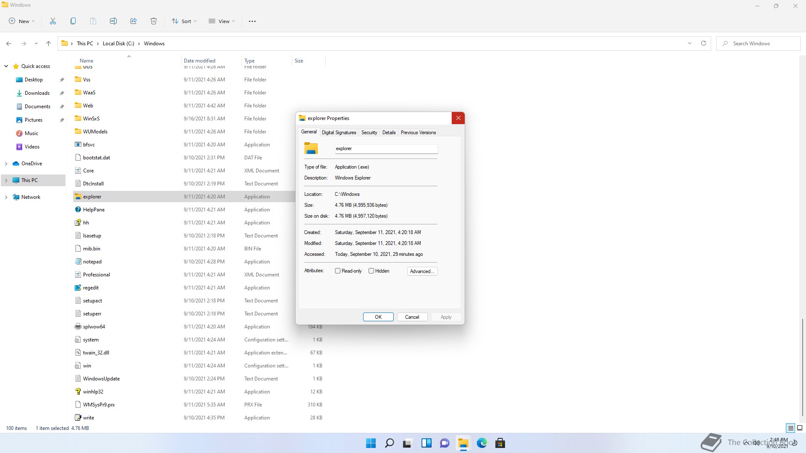The height and width of the screenshot is (453, 806).
Task: Sort by the Name column header
Action: [x=128, y=60]
